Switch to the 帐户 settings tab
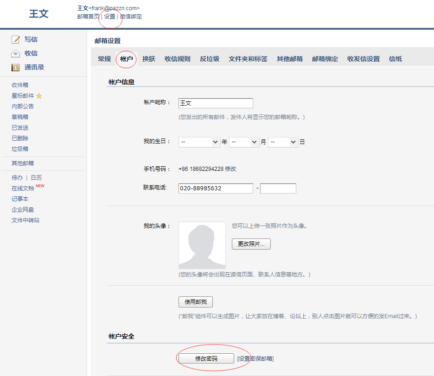 pyautogui.click(x=127, y=59)
